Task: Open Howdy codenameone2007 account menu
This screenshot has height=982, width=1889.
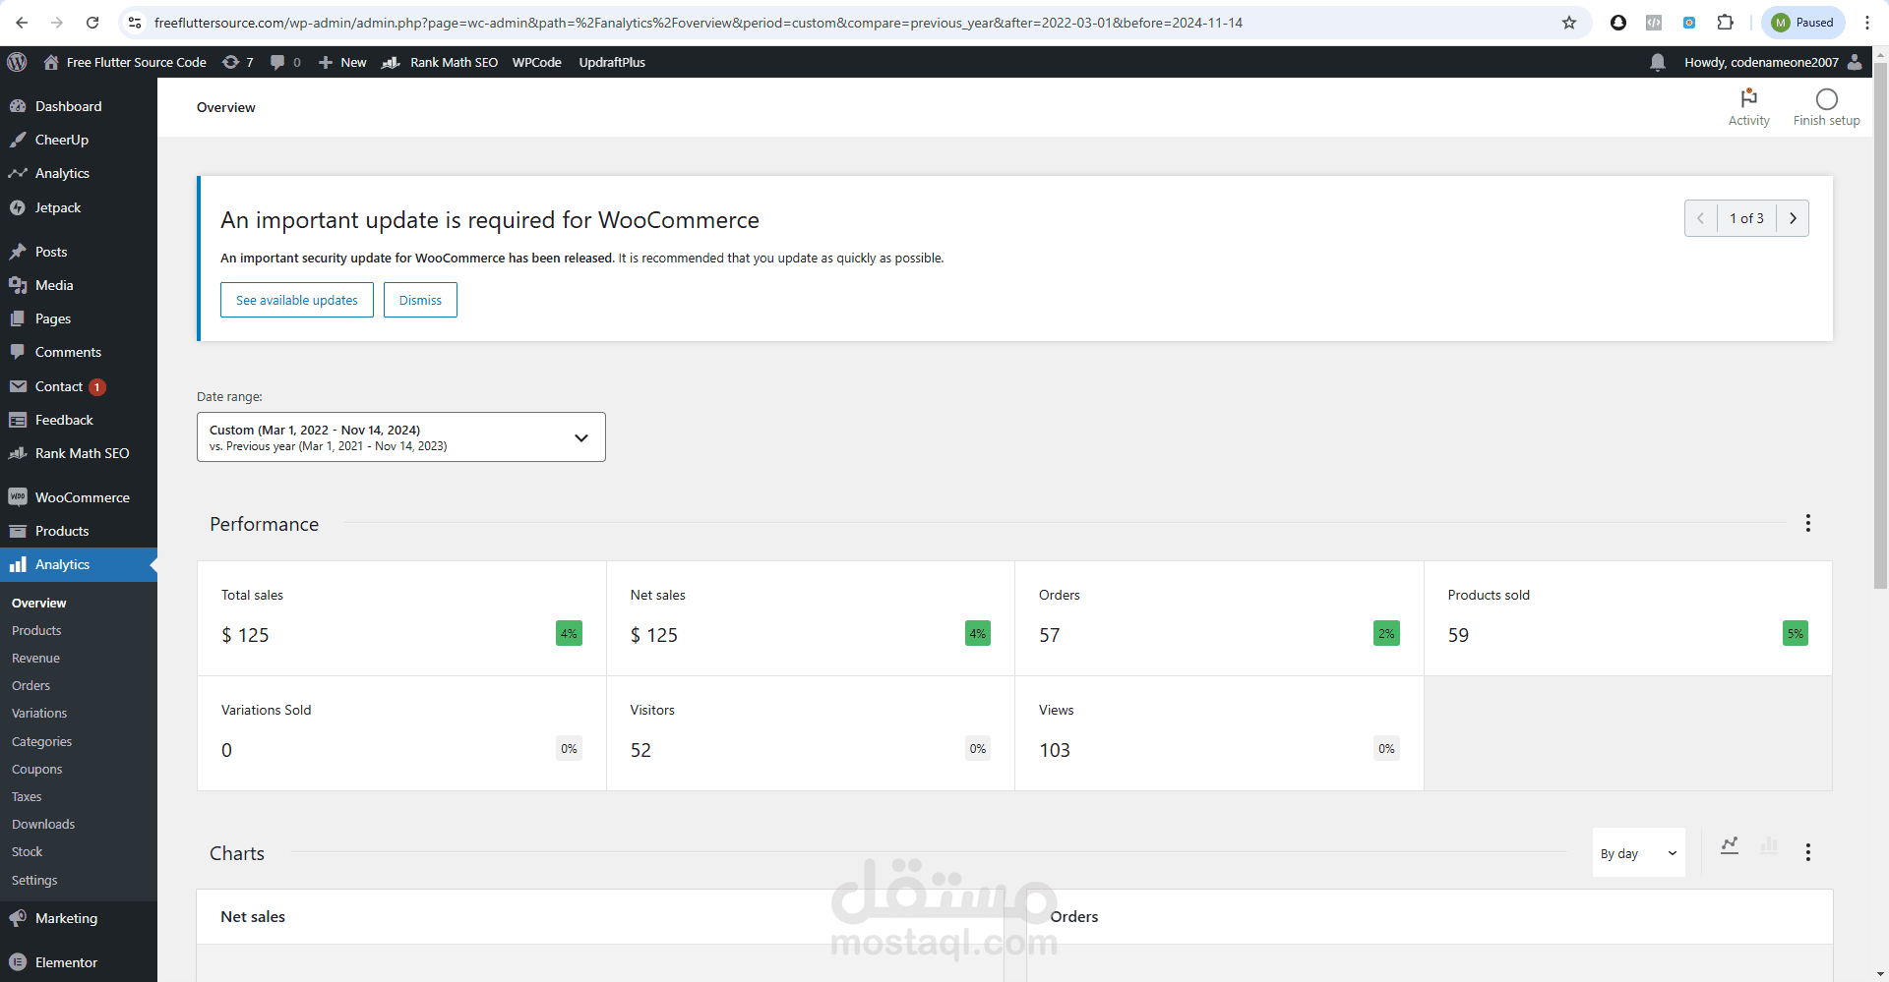Action: click(1773, 62)
